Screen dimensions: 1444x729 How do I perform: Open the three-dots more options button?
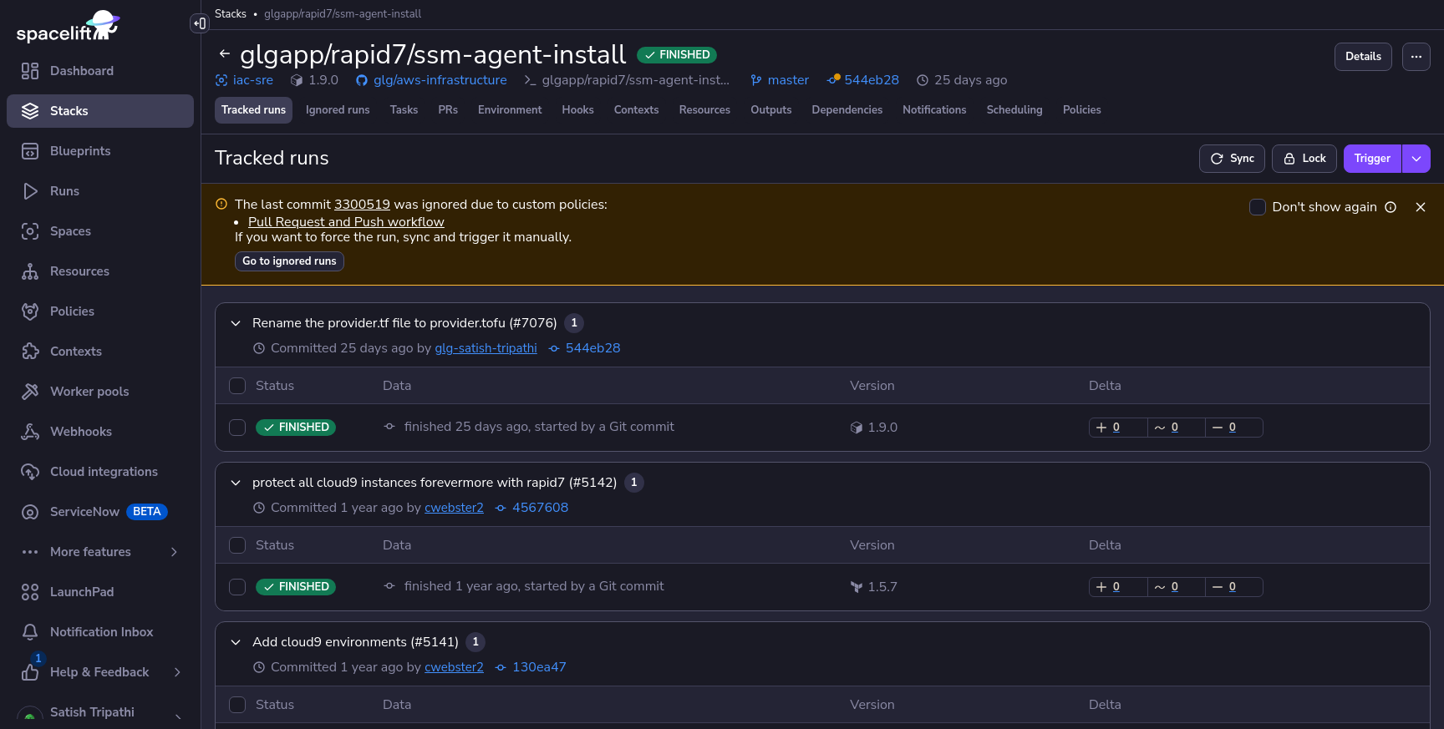point(1416,57)
